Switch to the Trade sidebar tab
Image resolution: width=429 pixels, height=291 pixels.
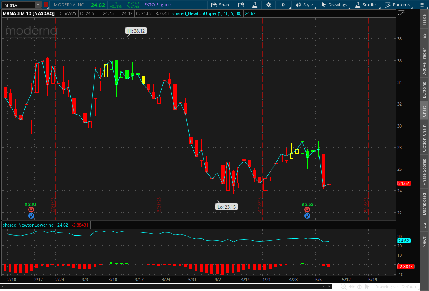point(424,20)
